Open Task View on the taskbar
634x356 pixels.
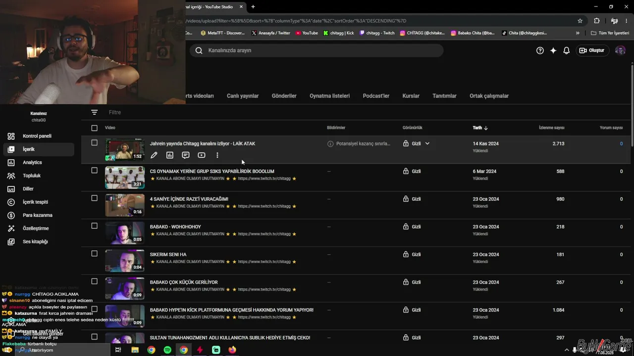(118, 350)
